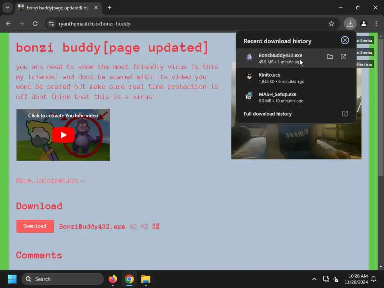Close the bonzi buddy tab
Screen dimensions: 384x288
click(96, 7)
